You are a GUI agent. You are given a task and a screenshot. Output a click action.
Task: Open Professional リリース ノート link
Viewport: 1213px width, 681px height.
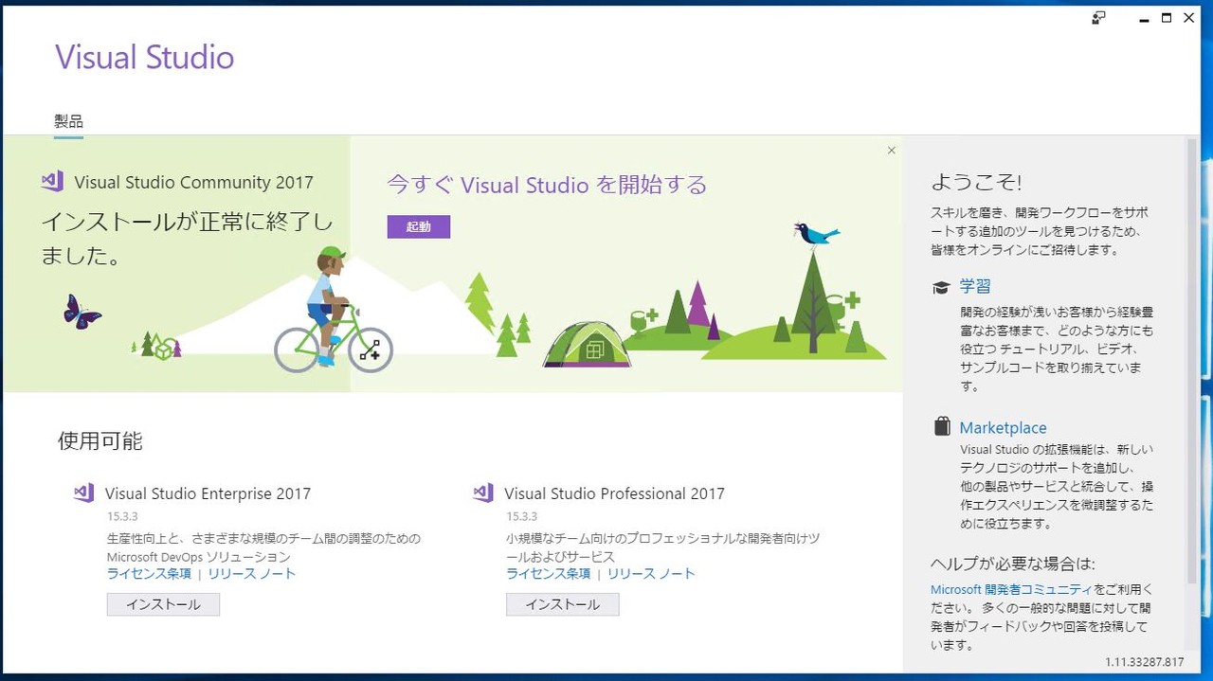click(651, 574)
